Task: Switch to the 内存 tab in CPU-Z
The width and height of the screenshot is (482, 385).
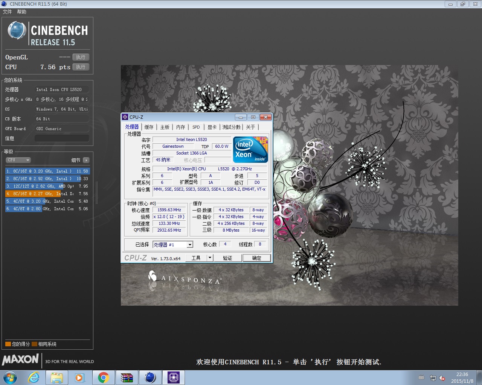Action: coord(181,127)
